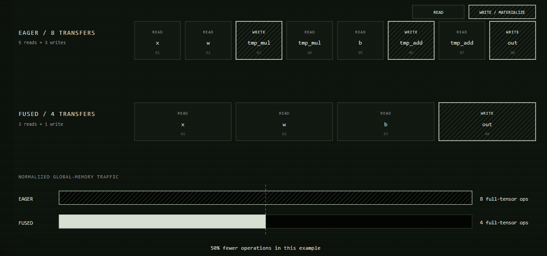Screen dimensions: 547x256
Task: Select fused transfer 03 read b
Action: pyautogui.click(x=386, y=122)
